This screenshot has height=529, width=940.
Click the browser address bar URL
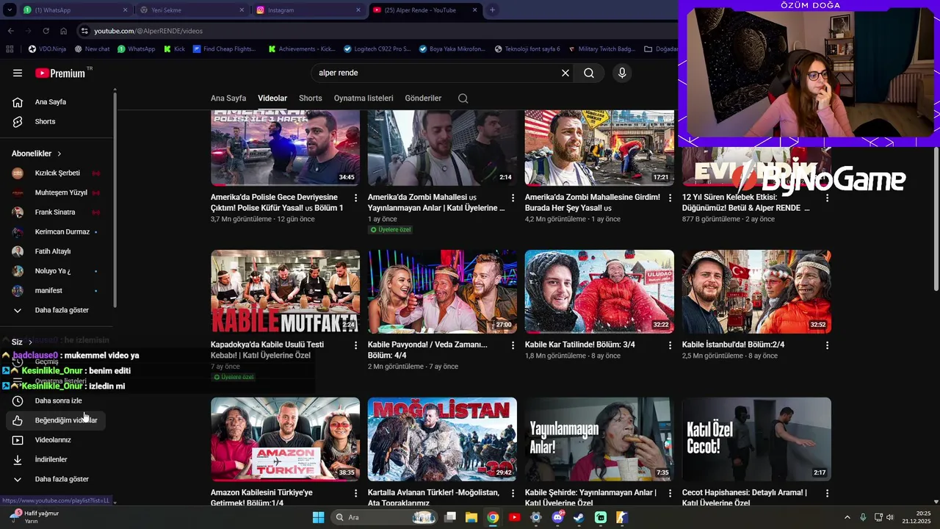[148, 31]
